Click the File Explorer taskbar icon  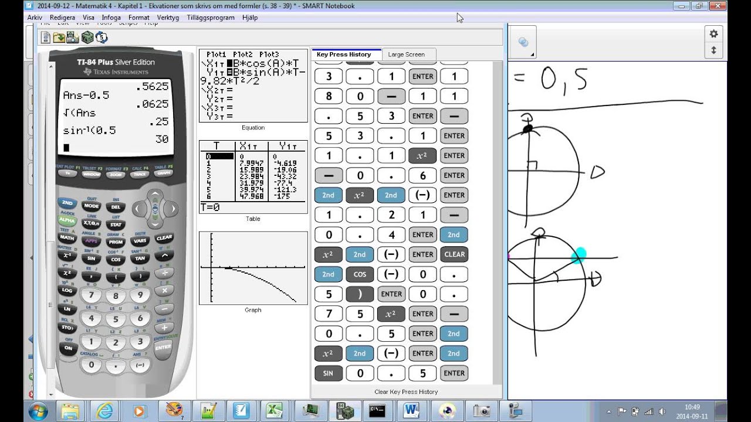pyautogui.click(x=70, y=411)
